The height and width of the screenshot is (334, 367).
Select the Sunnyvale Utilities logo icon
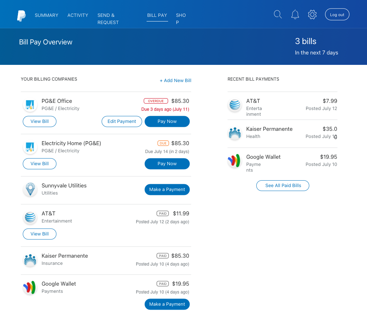click(30, 189)
